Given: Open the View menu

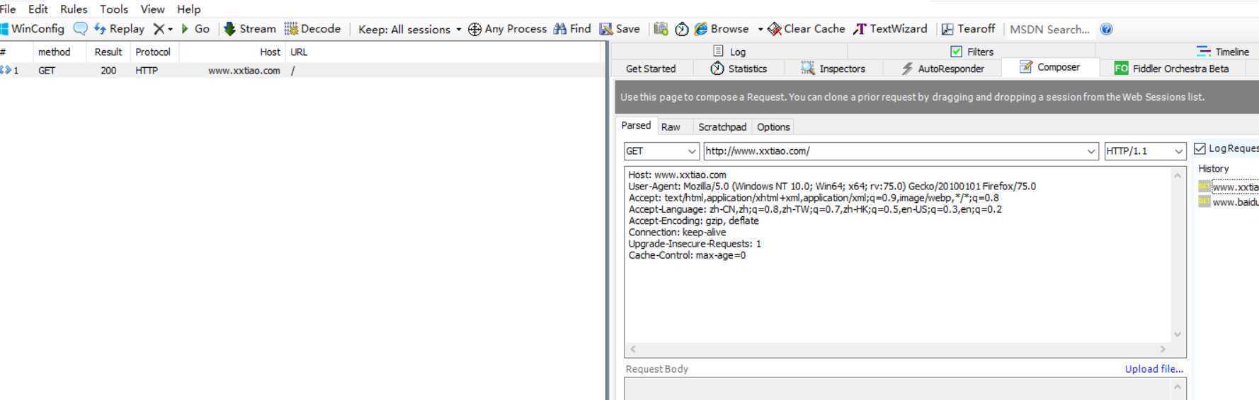Looking at the screenshot, I should pyautogui.click(x=152, y=9).
